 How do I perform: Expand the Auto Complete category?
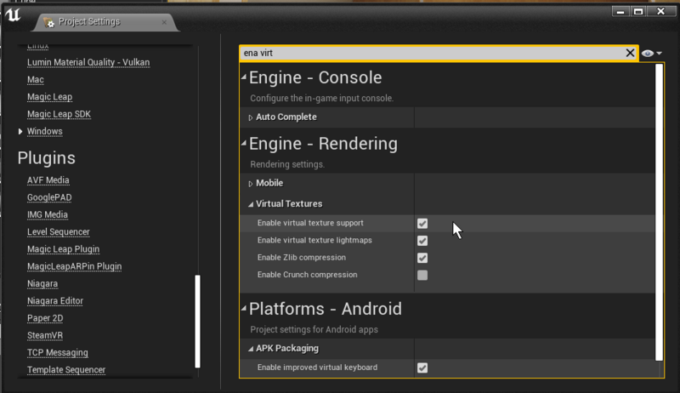[x=250, y=117]
